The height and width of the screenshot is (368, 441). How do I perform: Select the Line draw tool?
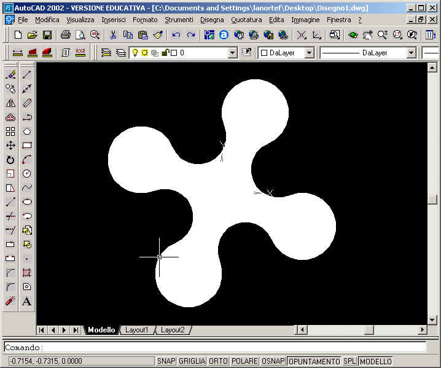27,74
